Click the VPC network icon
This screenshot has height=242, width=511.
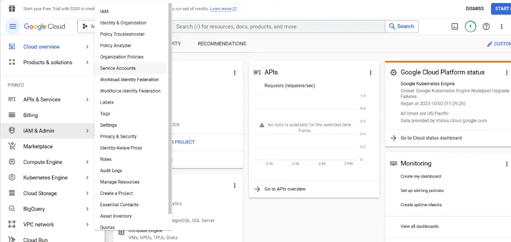pos(12,225)
